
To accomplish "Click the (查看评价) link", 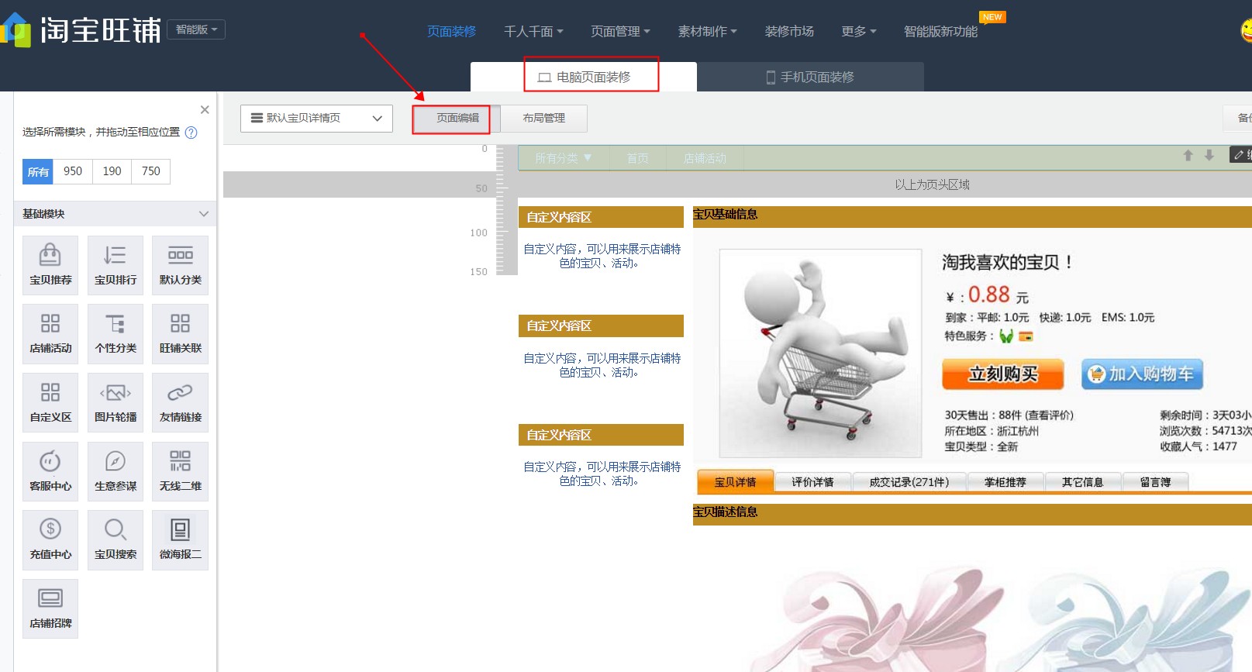I will (1049, 415).
